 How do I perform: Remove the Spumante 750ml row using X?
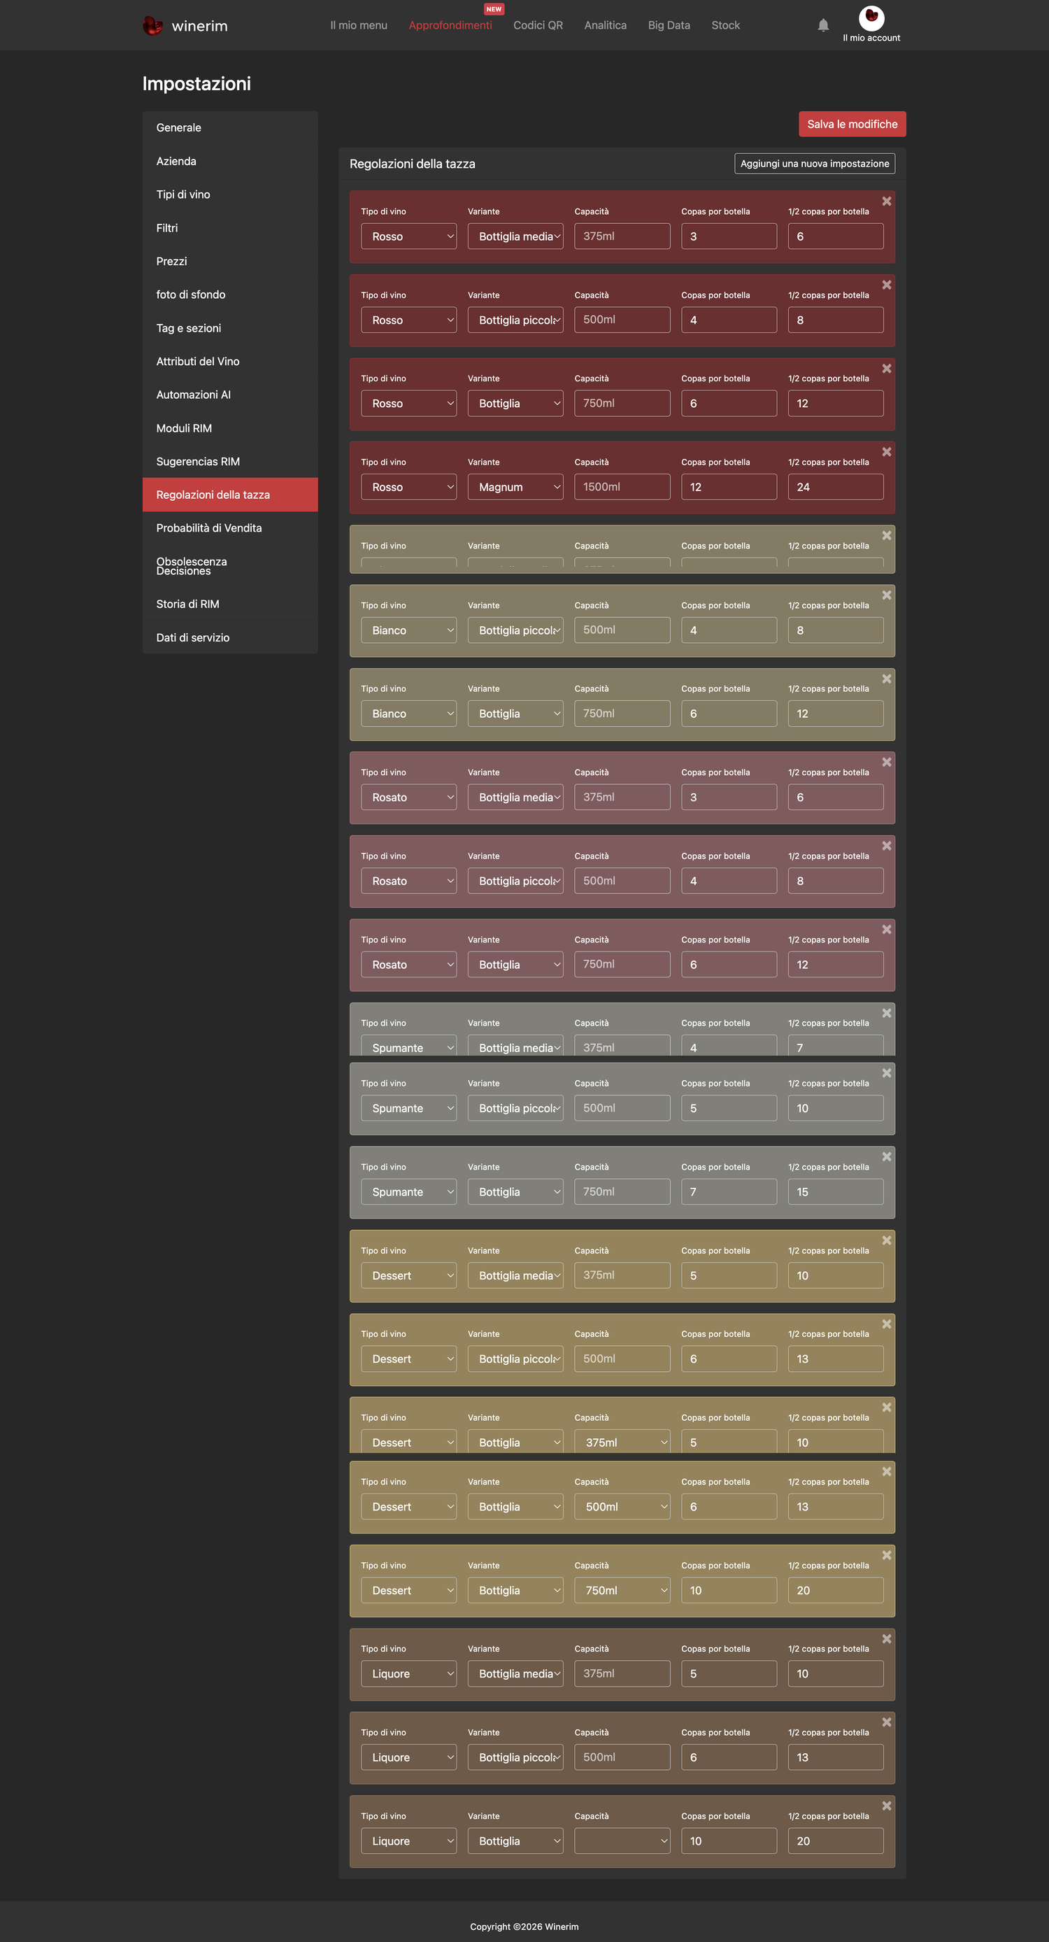click(x=886, y=1156)
